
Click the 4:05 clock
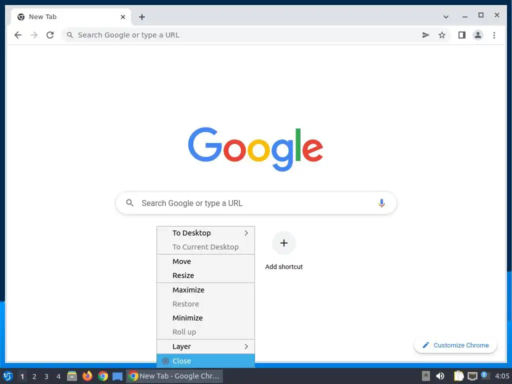(502, 376)
